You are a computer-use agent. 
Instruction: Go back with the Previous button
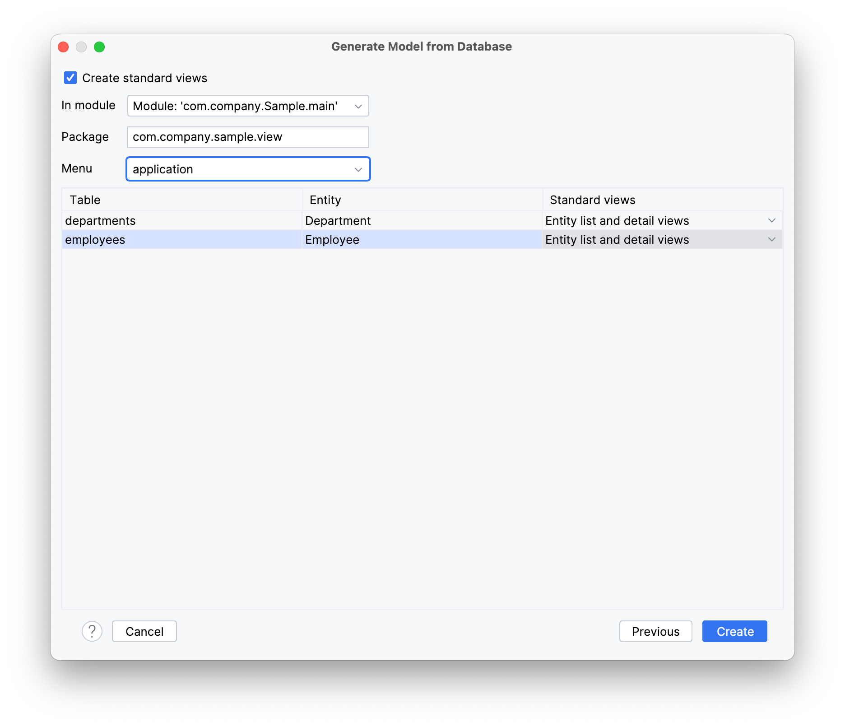[x=655, y=631]
